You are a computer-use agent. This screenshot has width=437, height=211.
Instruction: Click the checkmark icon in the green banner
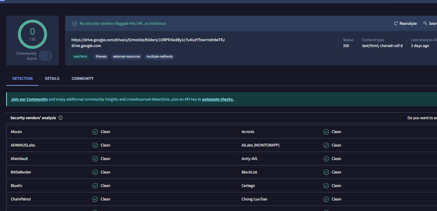coord(74,23)
